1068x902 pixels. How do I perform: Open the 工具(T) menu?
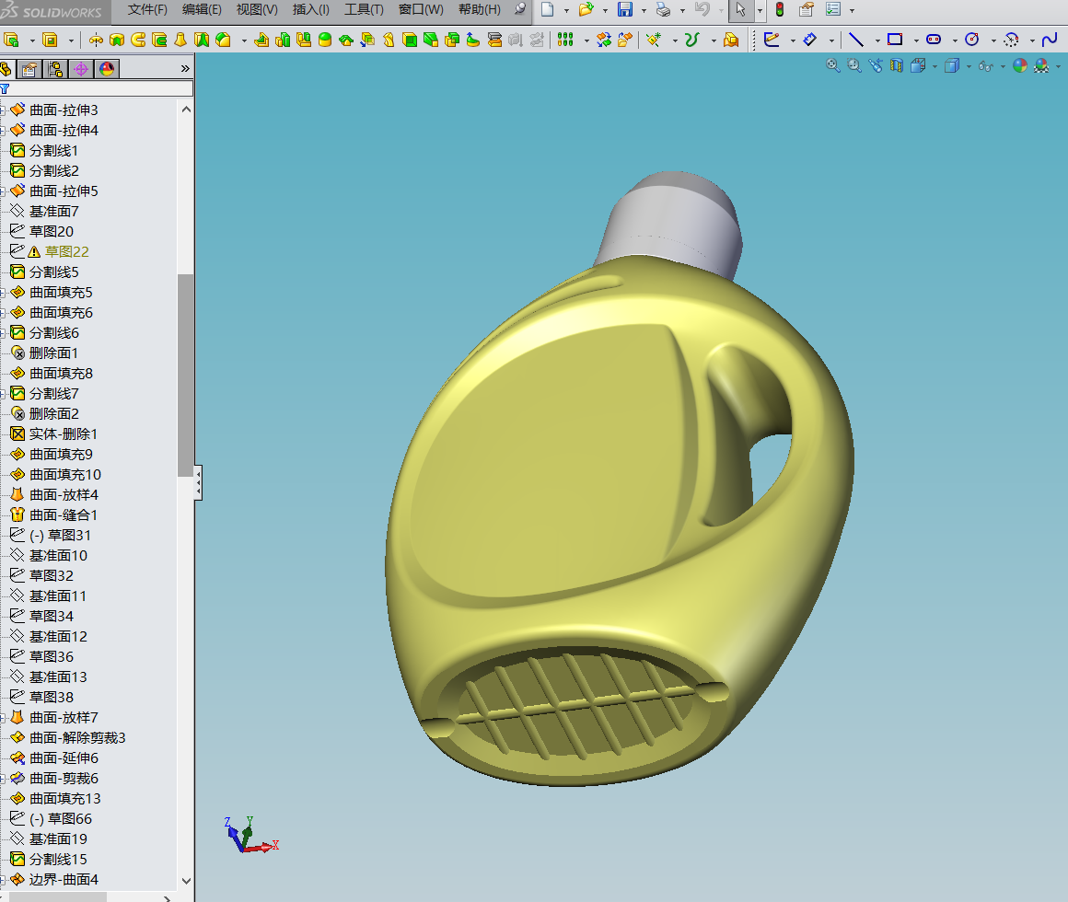[364, 9]
